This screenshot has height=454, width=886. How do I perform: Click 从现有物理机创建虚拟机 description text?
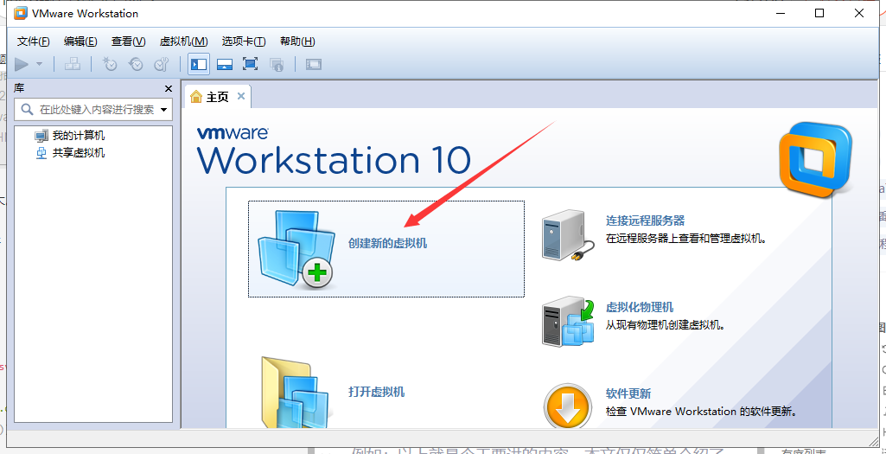(x=665, y=325)
